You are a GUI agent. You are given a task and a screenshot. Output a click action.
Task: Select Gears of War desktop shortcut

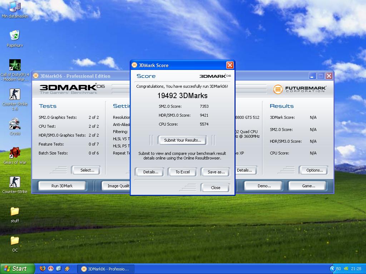[x=15, y=156]
